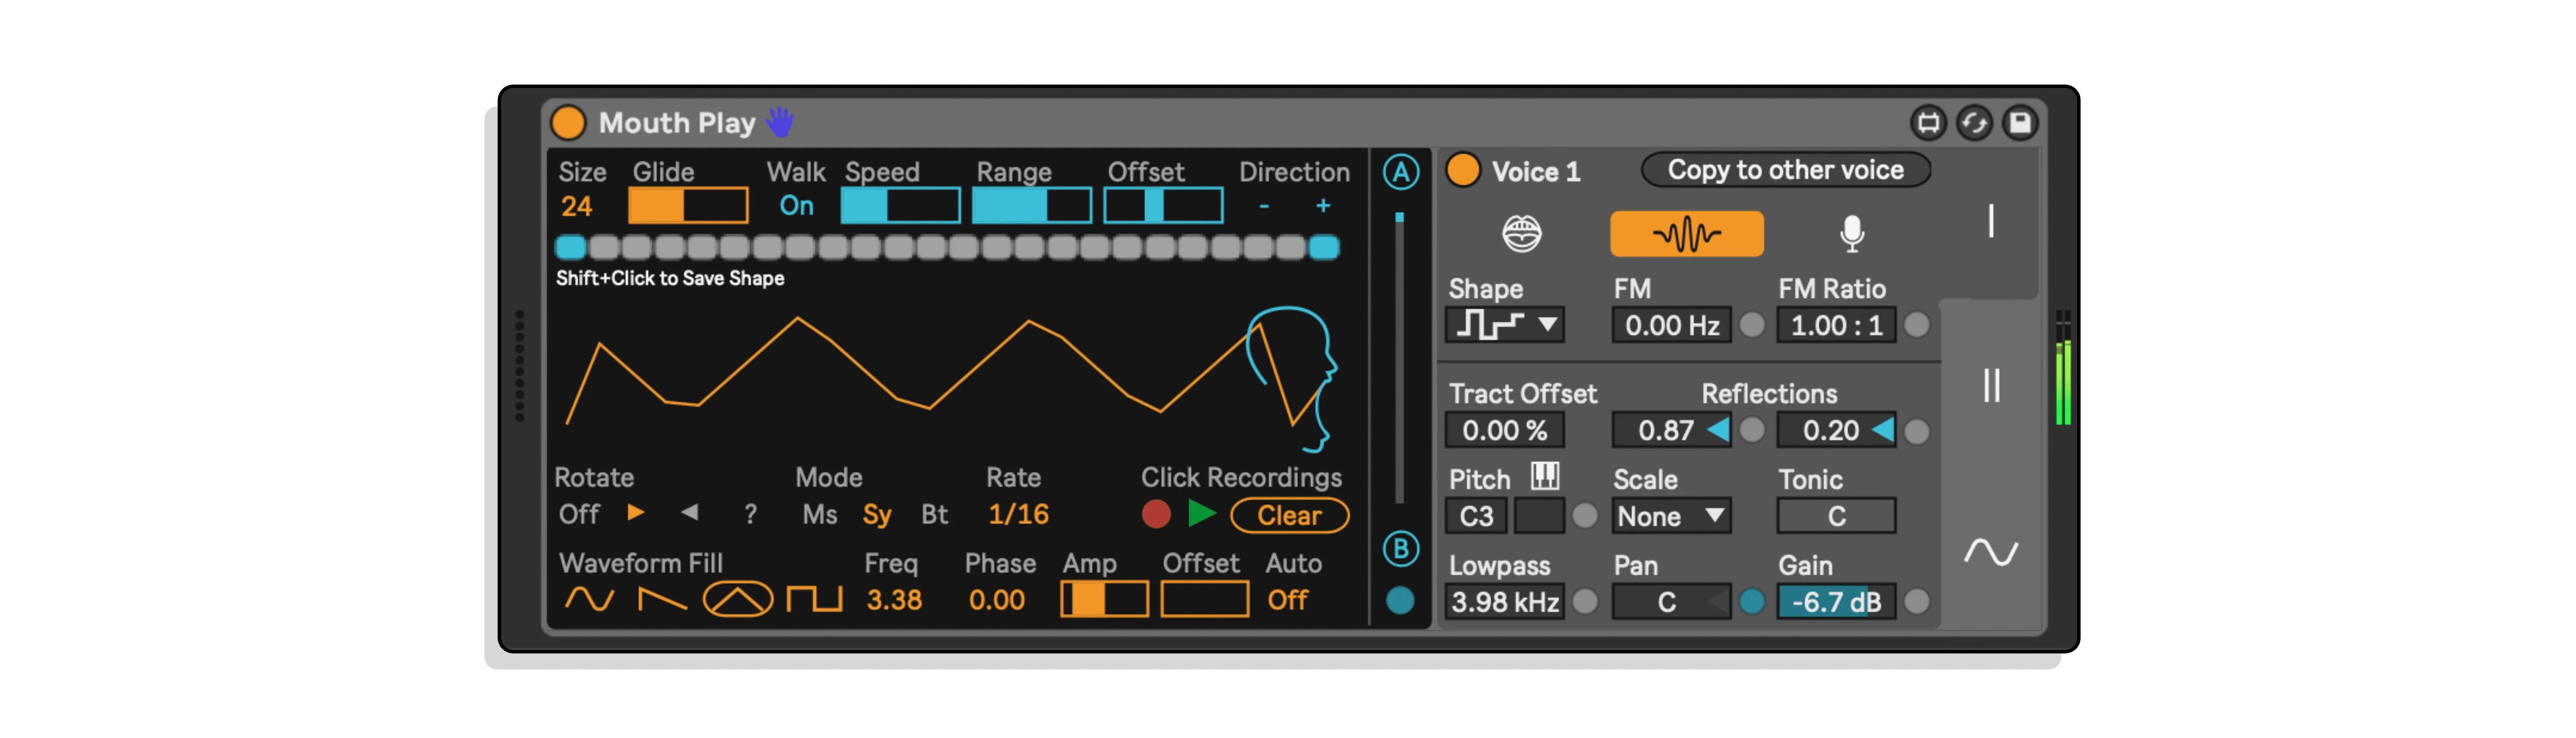Switch to the sine wave tab
2576x738 pixels.
1990,552
